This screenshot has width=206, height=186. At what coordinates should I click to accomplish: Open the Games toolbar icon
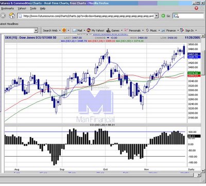point(108,30)
